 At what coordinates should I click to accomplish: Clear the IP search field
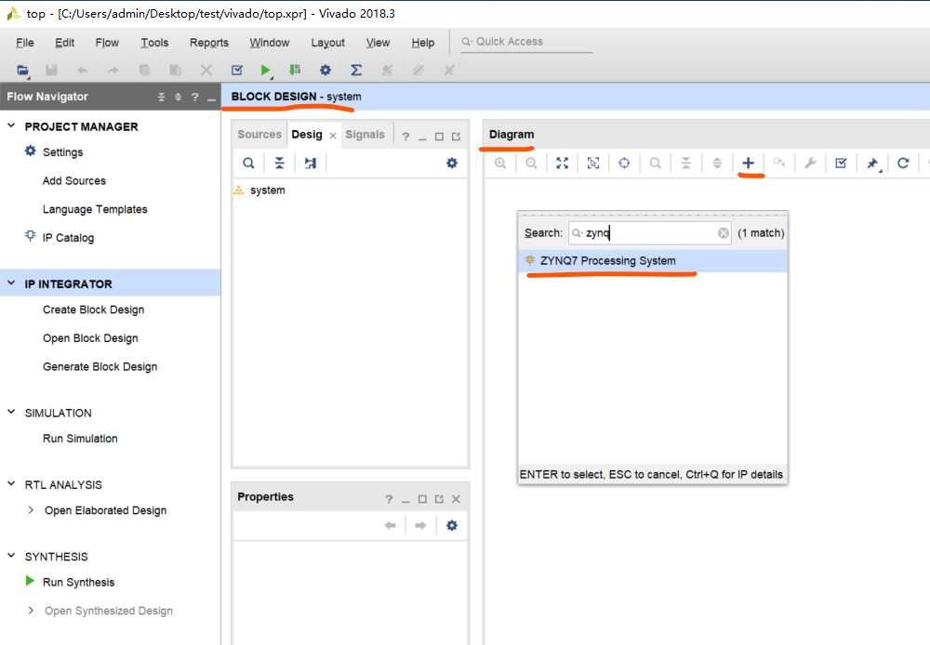723,233
